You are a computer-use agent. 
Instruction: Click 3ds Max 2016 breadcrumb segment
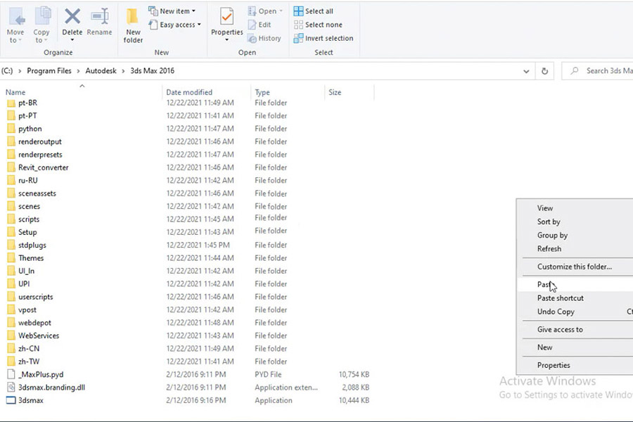click(152, 70)
